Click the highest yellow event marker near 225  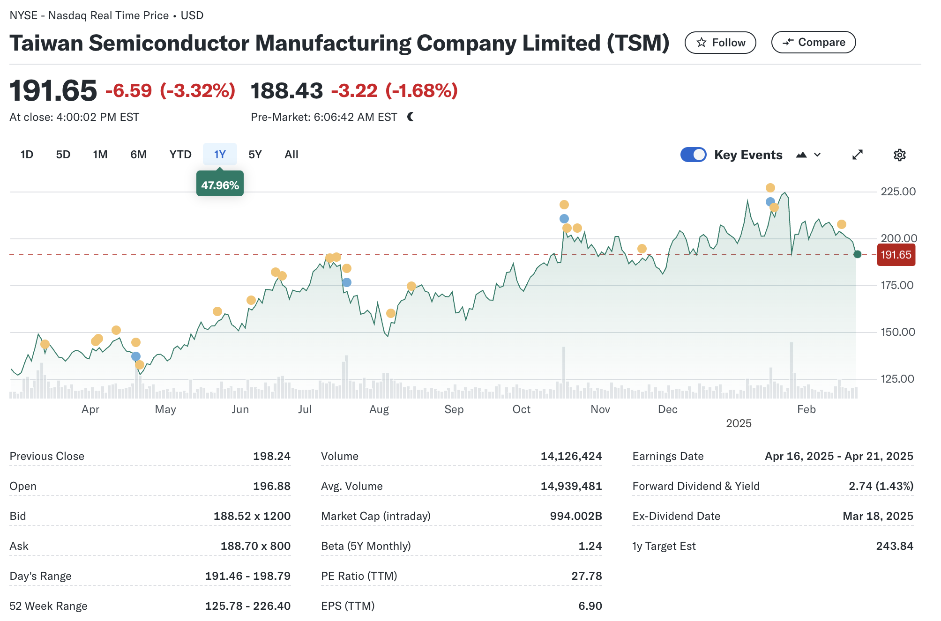[770, 188]
